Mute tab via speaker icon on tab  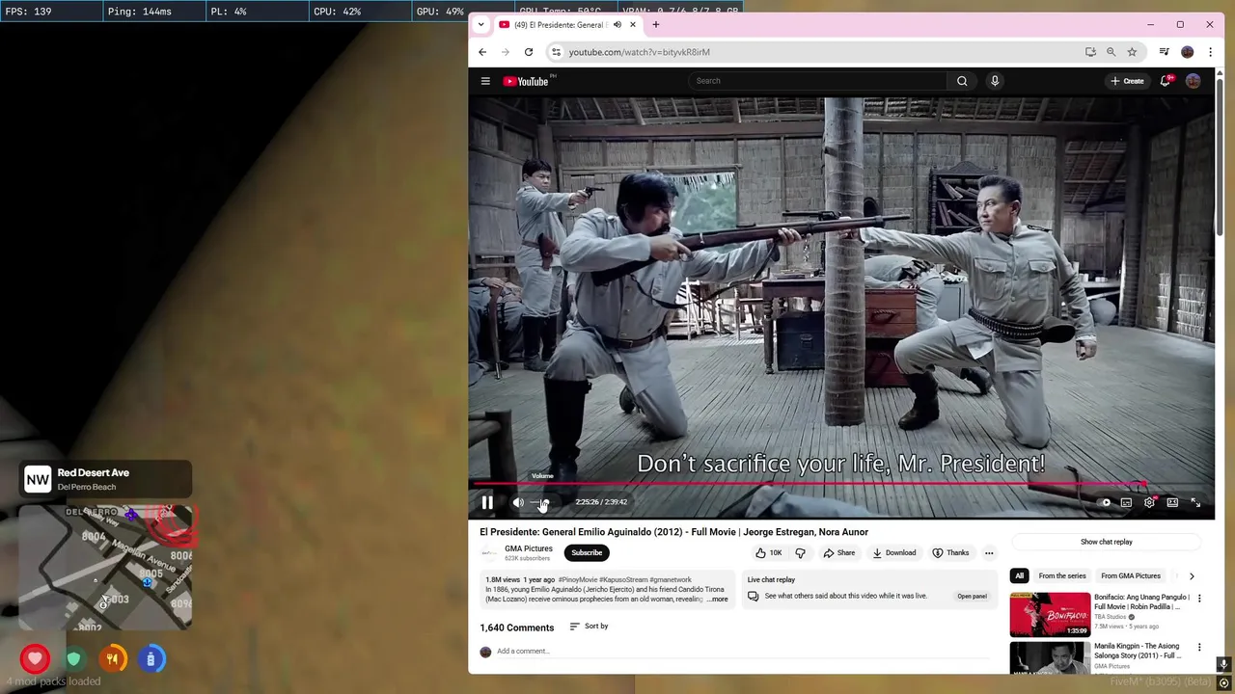pos(617,24)
